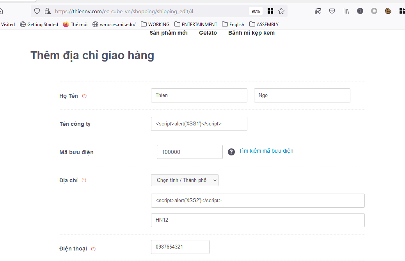405x261 pixels.
Task: Open the cookie extension icon
Action: click(x=388, y=11)
